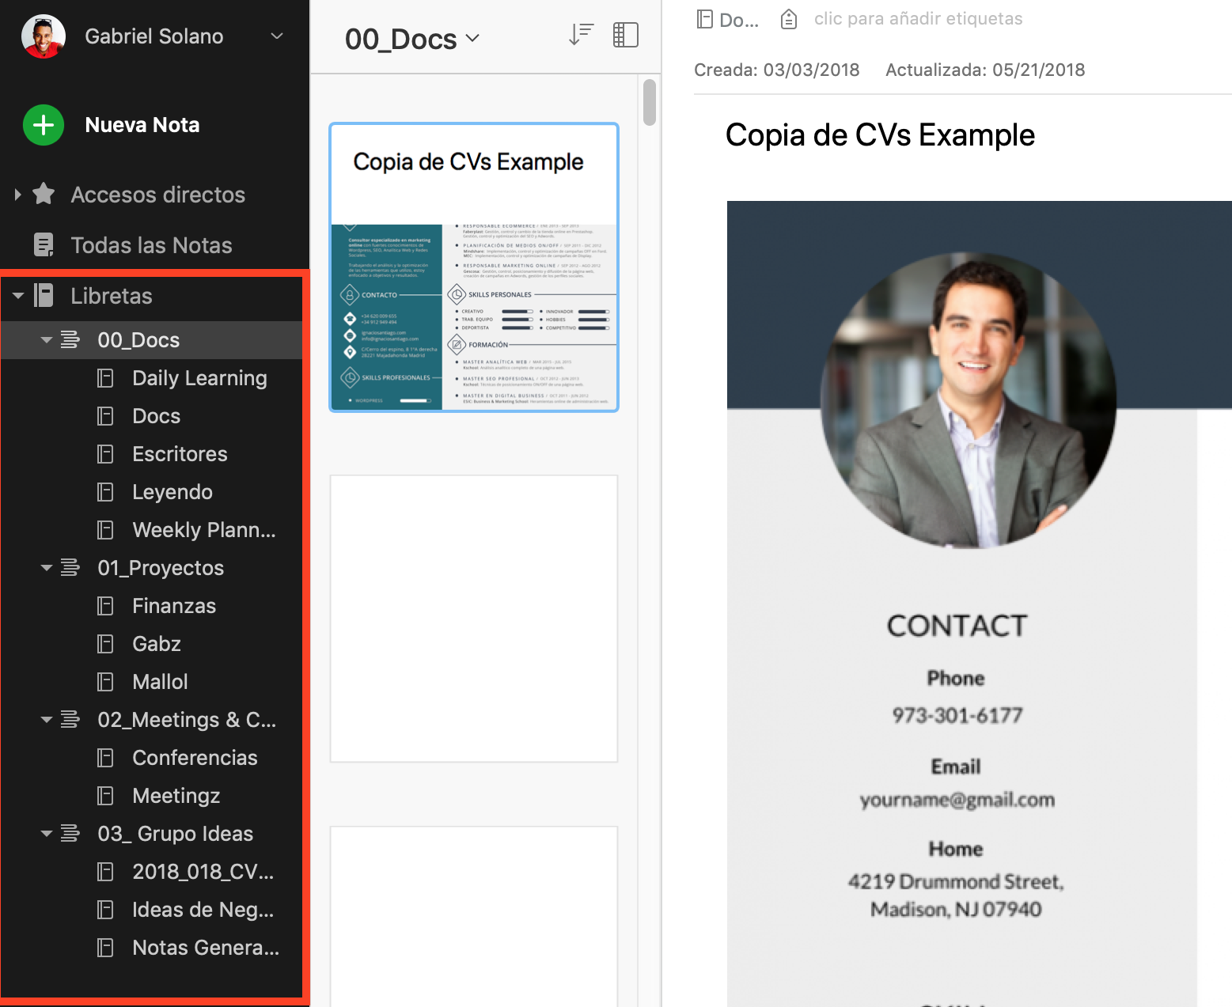This screenshot has height=1007, width=1232.
Task: Open the Docs notebook
Action: tap(157, 416)
